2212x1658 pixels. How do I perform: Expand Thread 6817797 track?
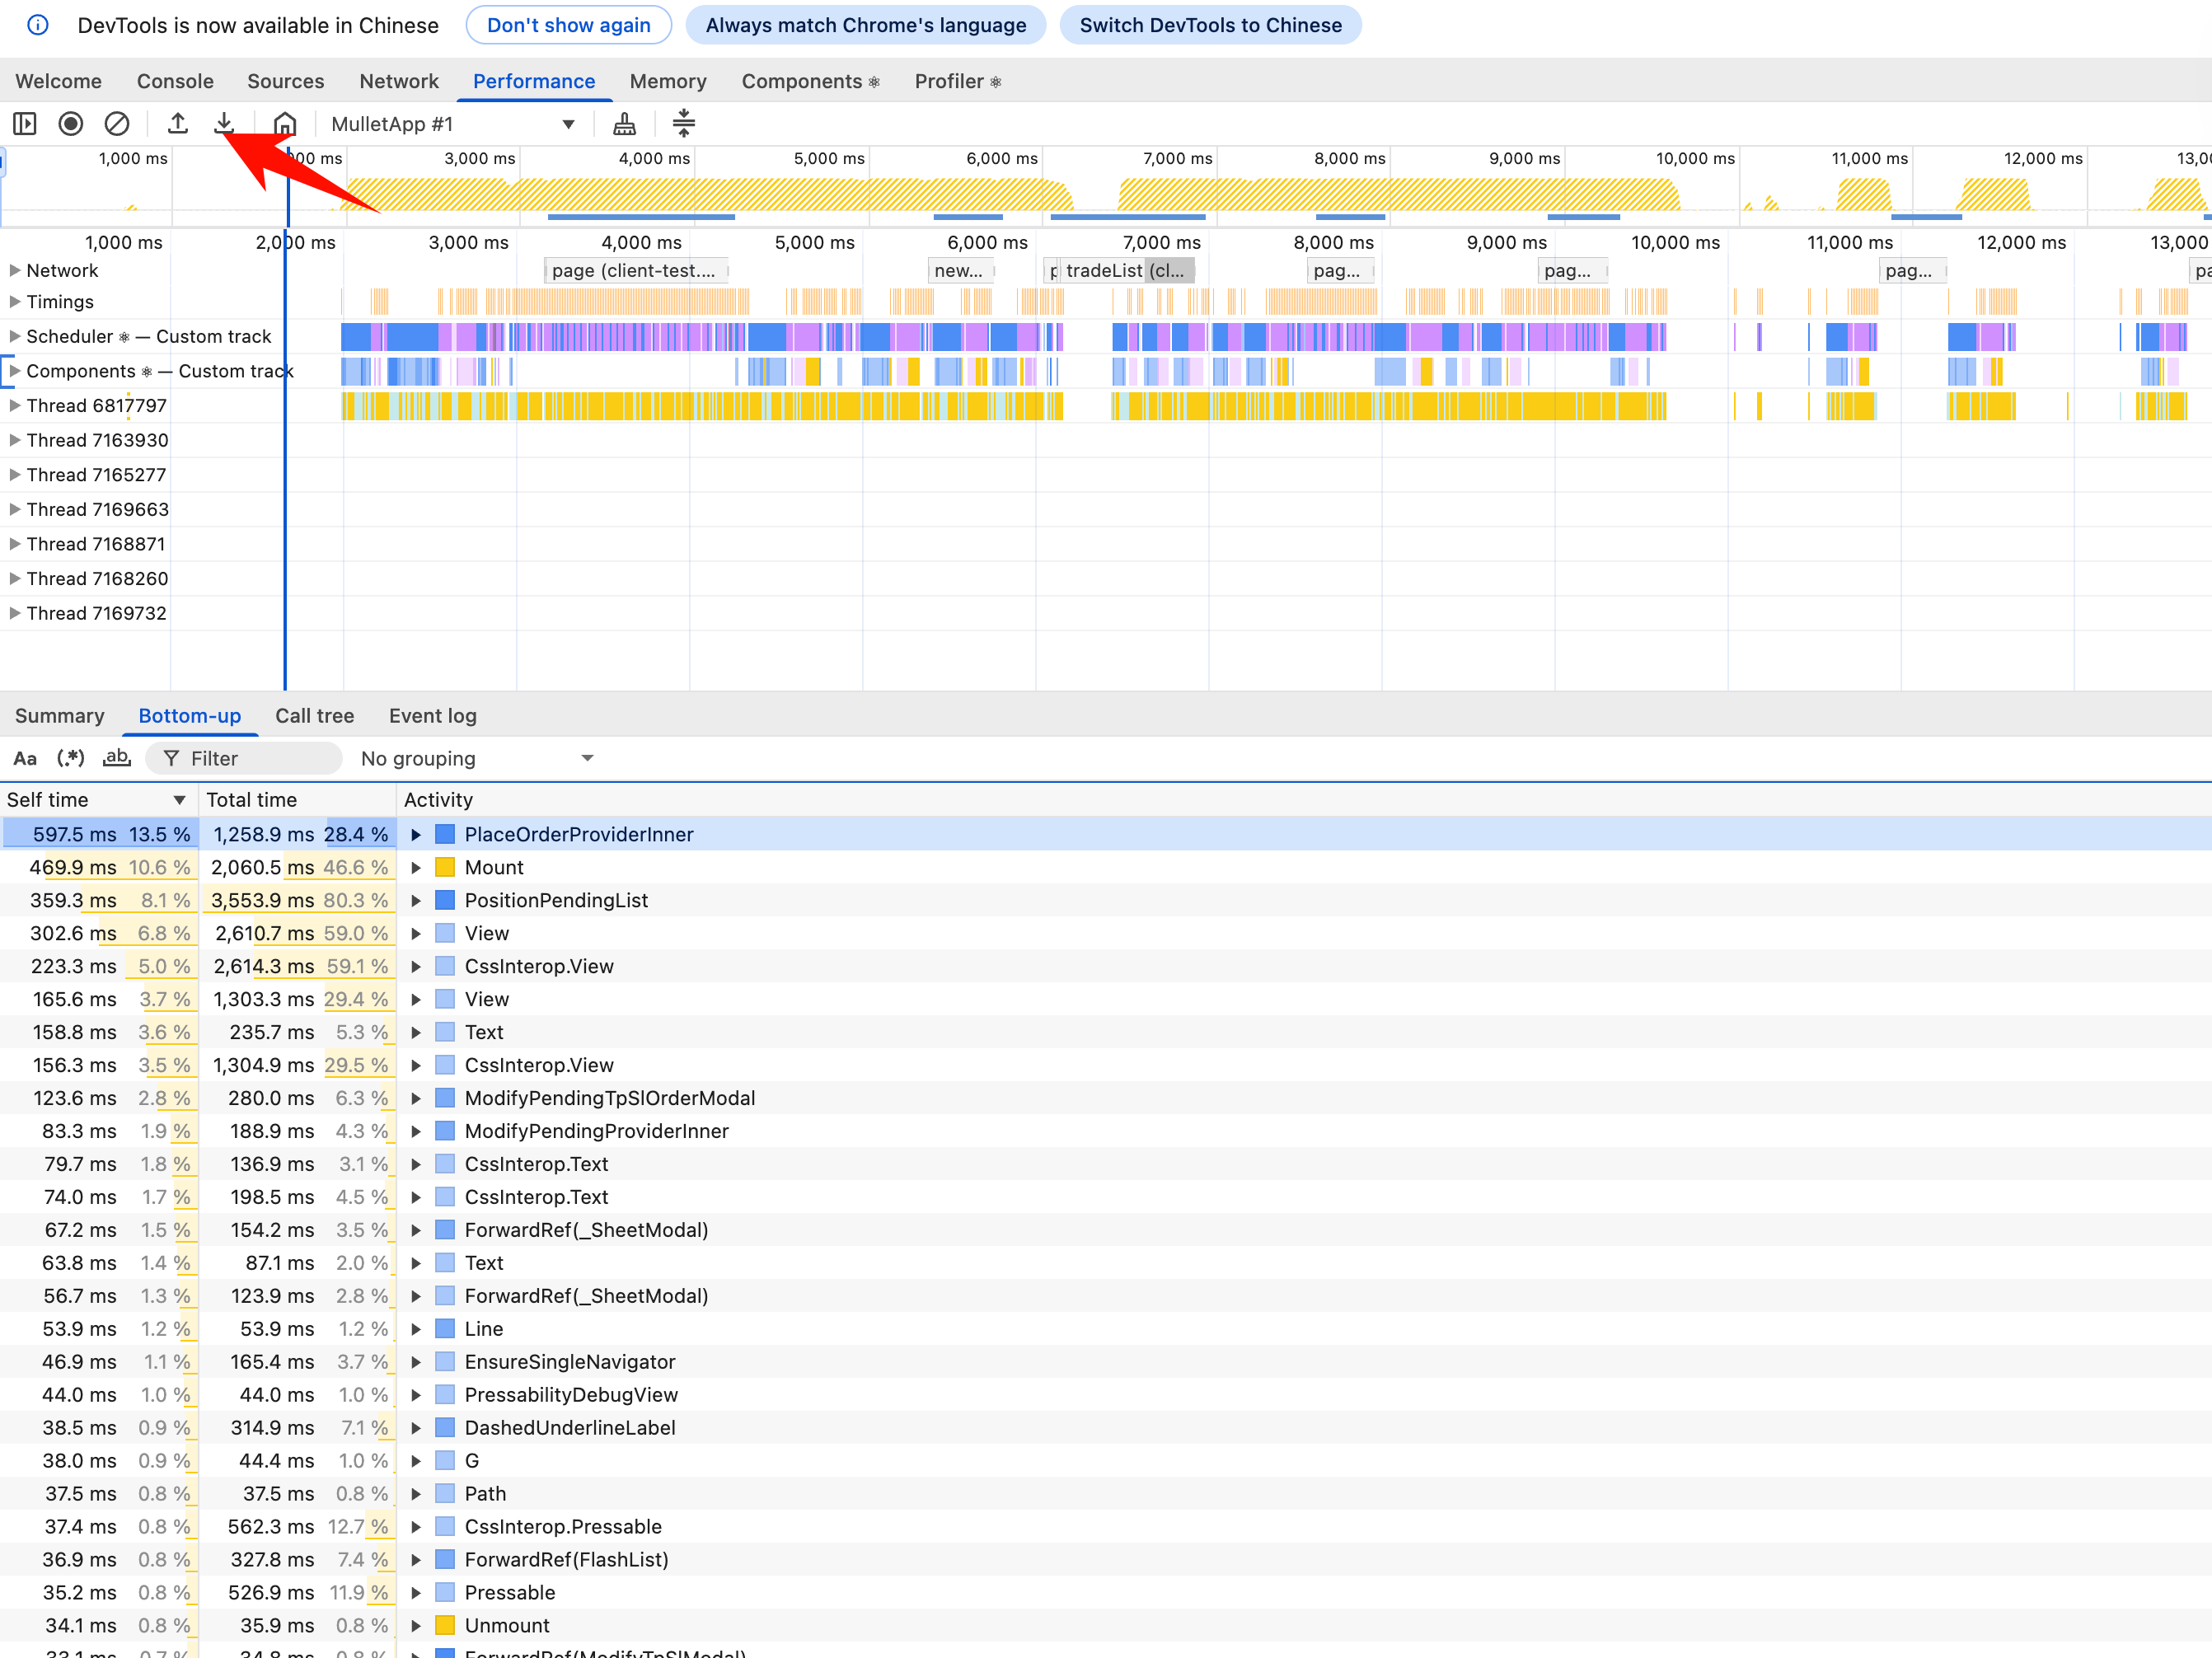click(15, 406)
